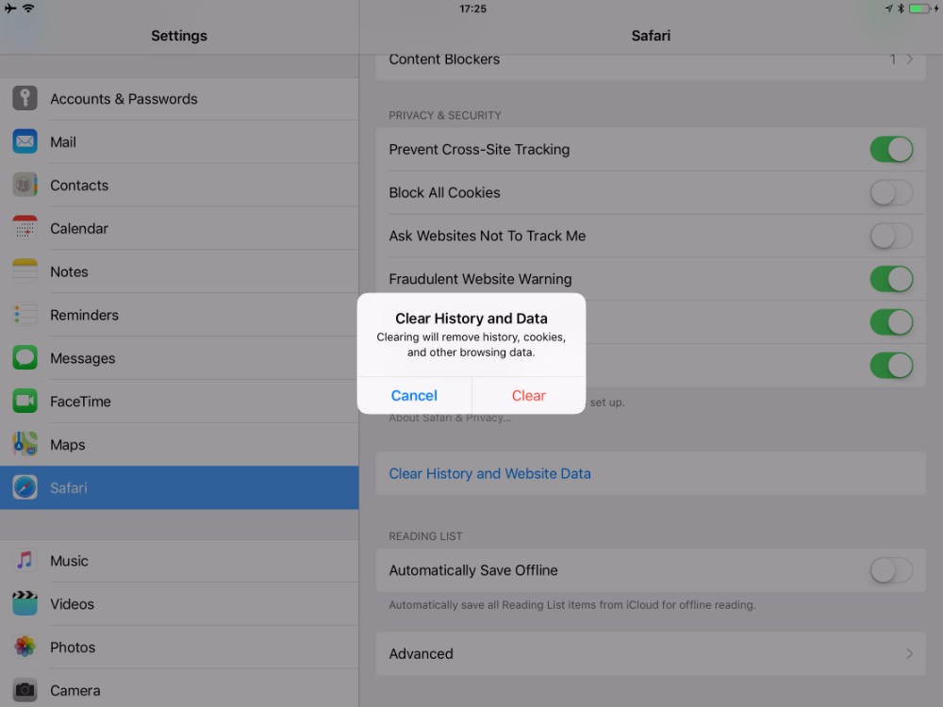This screenshot has width=943, height=707.
Task: Tap the airplane mode status icon
Action: pyautogui.click(x=10, y=8)
